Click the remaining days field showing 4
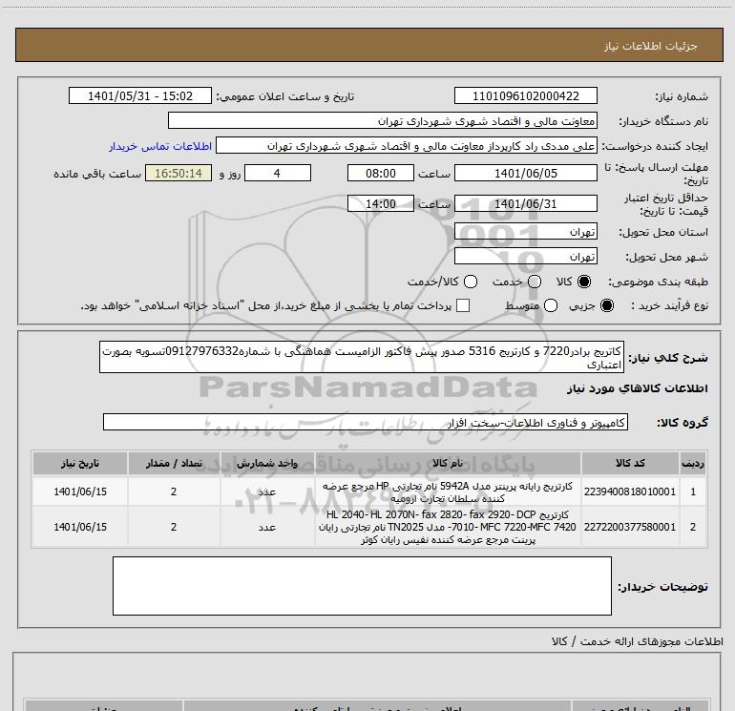 click(x=278, y=174)
